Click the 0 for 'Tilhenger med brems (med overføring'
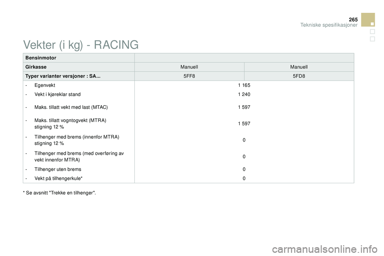This screenshot has height=256, width=384. tap(244, 156)
